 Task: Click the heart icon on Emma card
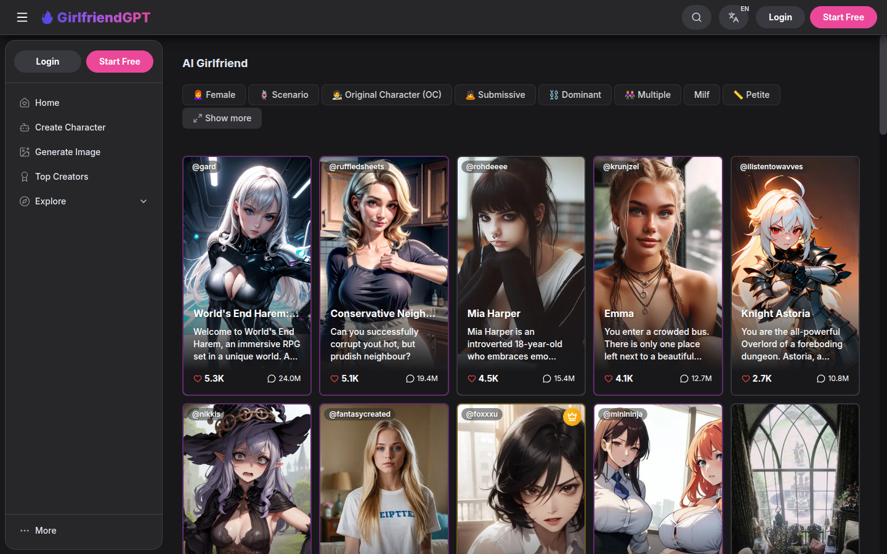coord(609,379)
